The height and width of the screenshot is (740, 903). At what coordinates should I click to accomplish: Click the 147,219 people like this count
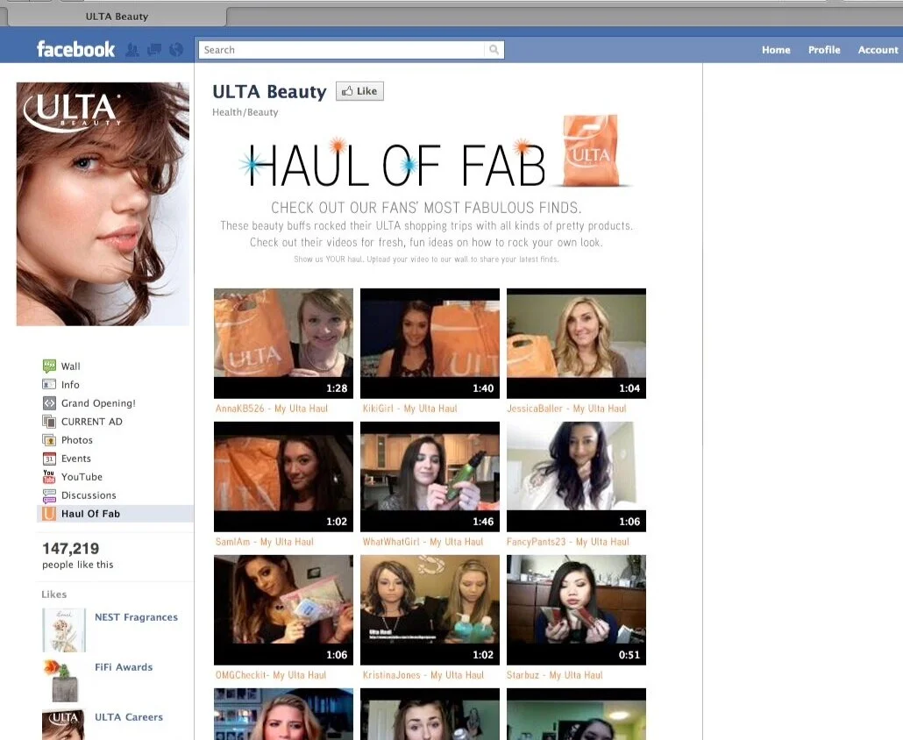[x=78, y=555]
